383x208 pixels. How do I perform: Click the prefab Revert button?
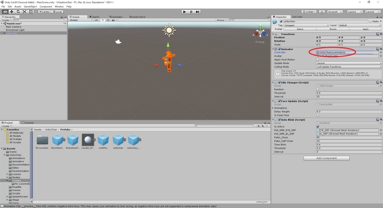pos(333,29)
